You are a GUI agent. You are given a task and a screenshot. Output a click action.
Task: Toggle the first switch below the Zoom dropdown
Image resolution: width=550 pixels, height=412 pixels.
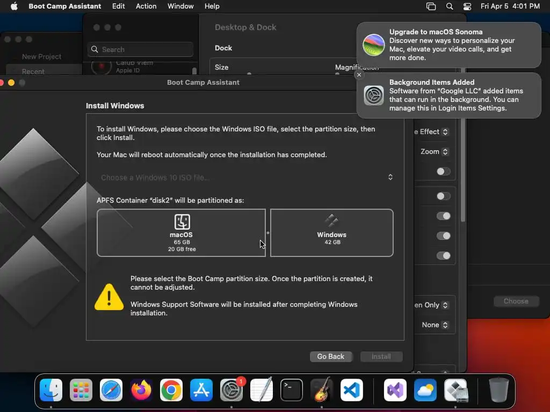pos(443,171)
